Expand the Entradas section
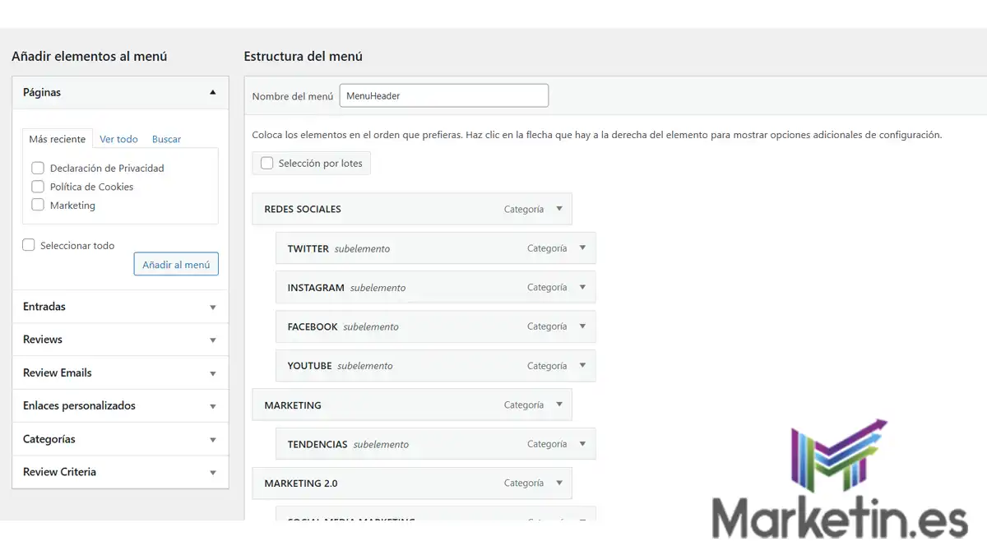 pos(212,307)
